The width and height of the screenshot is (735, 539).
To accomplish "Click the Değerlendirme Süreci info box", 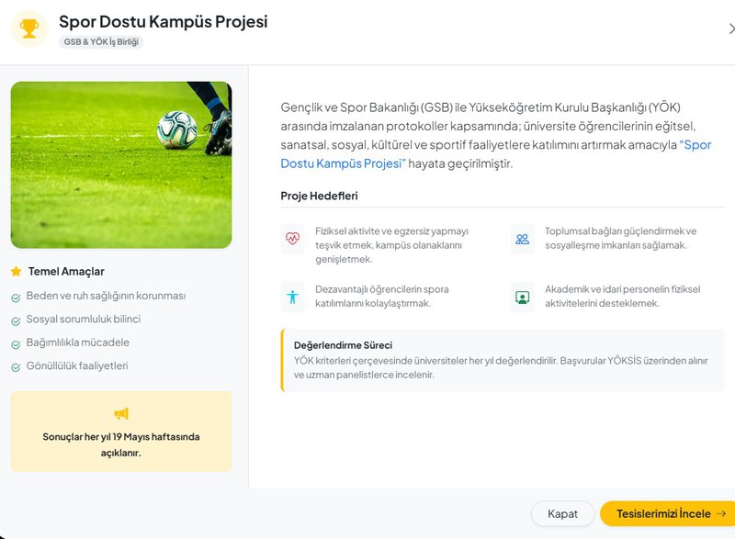I will click(503, 360).
